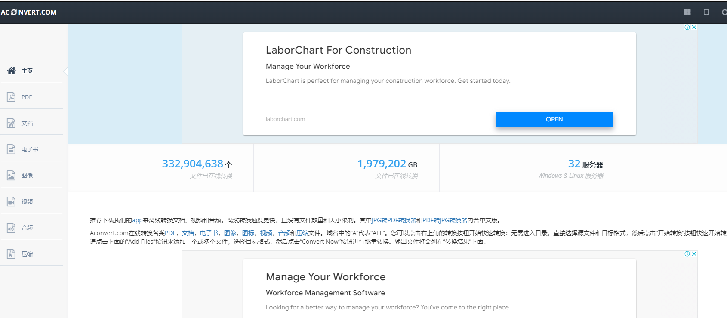
Task: Click the blue OPEN button in ad
Action: pyautogui.click(x=554, y=119)
